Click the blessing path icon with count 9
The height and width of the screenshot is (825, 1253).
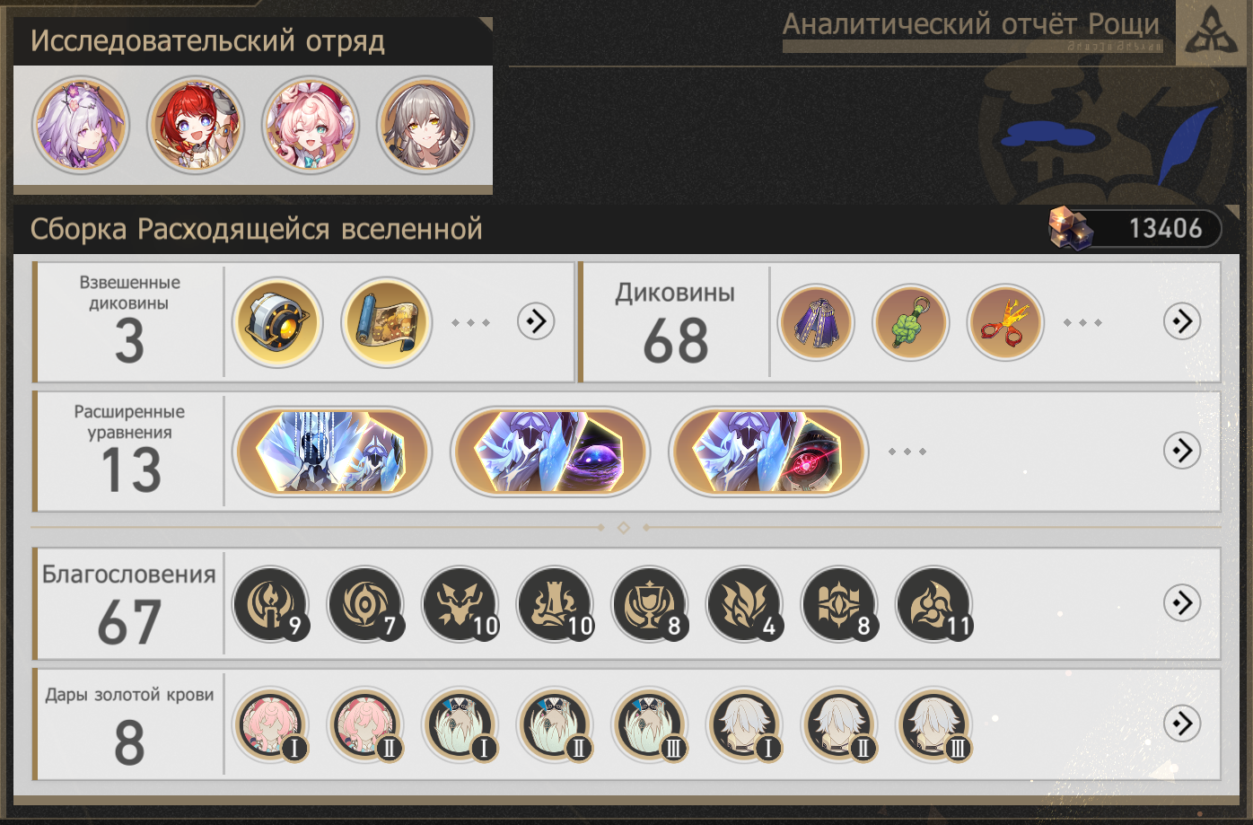tap(270, 603)
